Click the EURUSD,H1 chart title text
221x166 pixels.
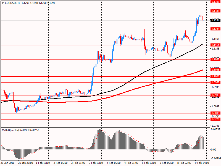[x=12, y=3]
